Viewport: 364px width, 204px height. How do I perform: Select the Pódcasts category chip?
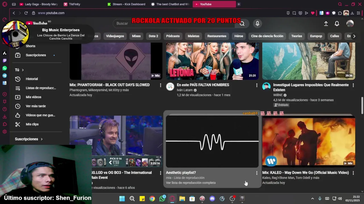[x=173, y=36]
